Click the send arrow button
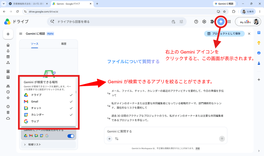The width and height of the screenshot is (264, 156). (222, 139)
